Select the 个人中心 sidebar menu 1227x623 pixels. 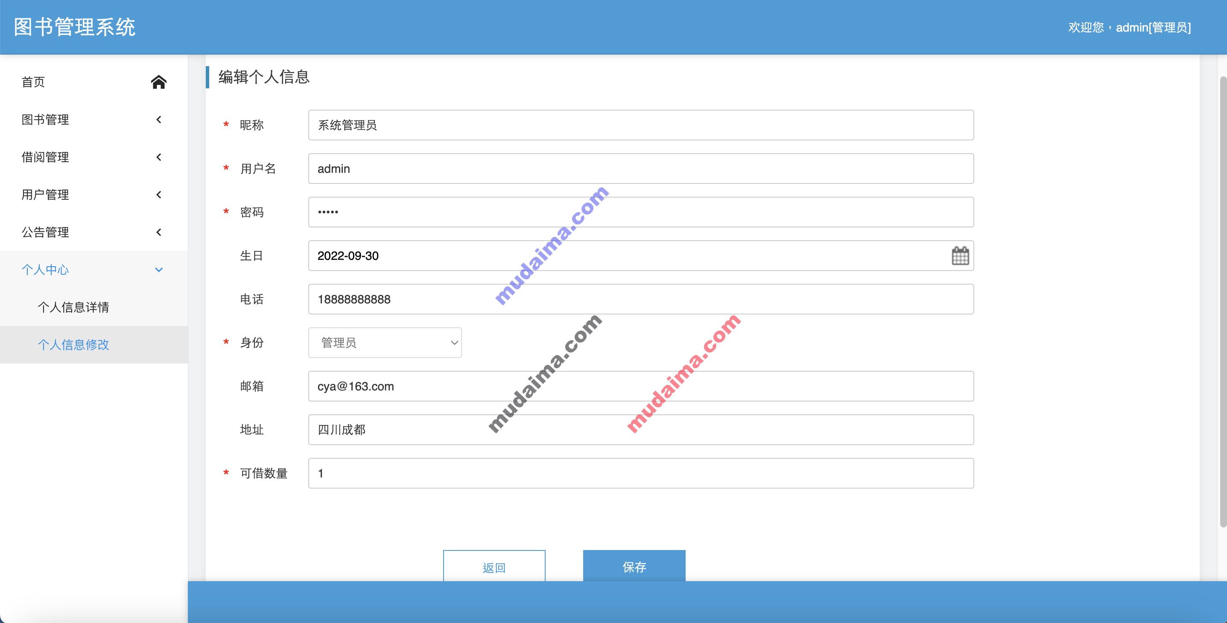pyautogui.click(x=94, y=270)
